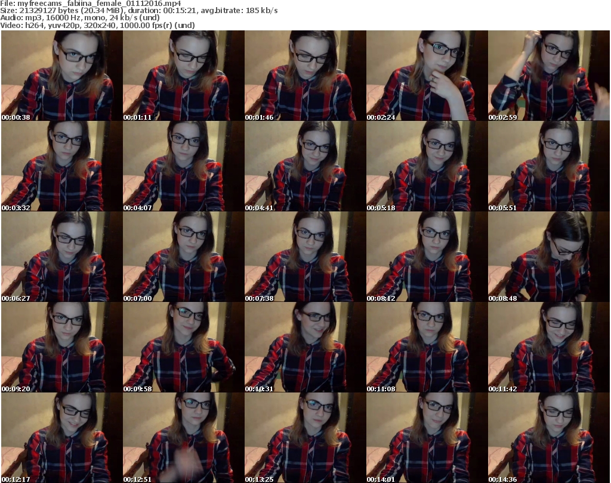This screenshot has height=483, width=611.
Task: Click the Video h264 info line
Action: tap(97, 25)
